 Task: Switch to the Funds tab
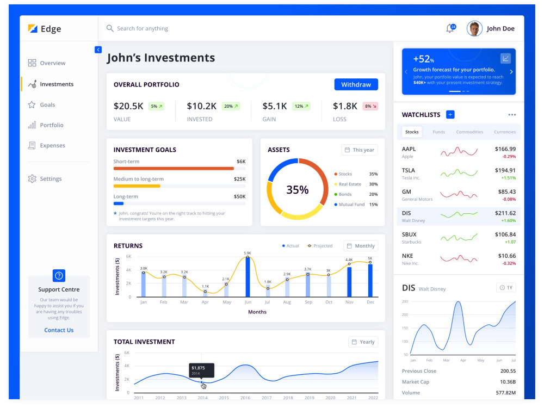438,132
